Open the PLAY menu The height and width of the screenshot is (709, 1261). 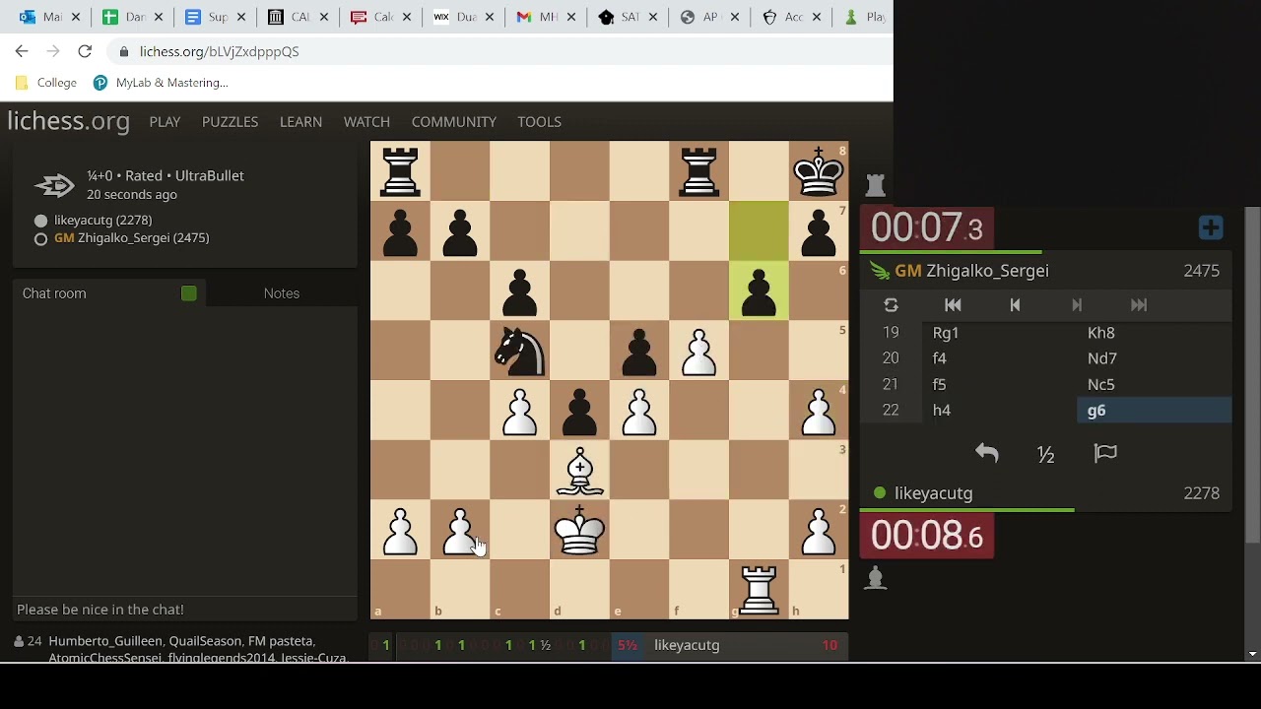click(165, 122)
